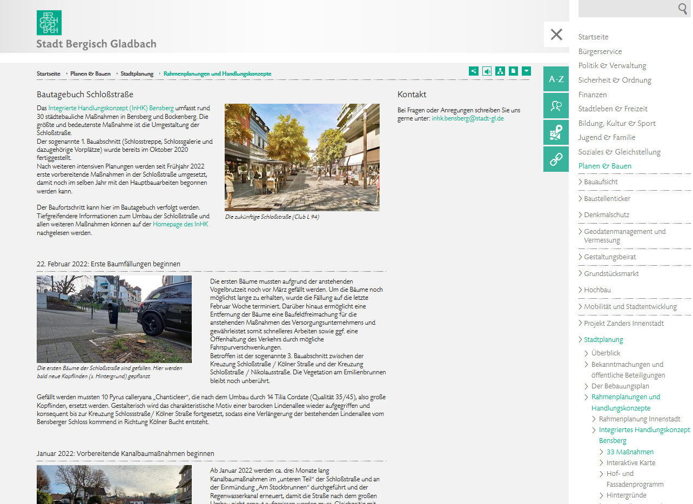Click the share icon in page toolbar
693x504 pixels.
tap(474, 71)
